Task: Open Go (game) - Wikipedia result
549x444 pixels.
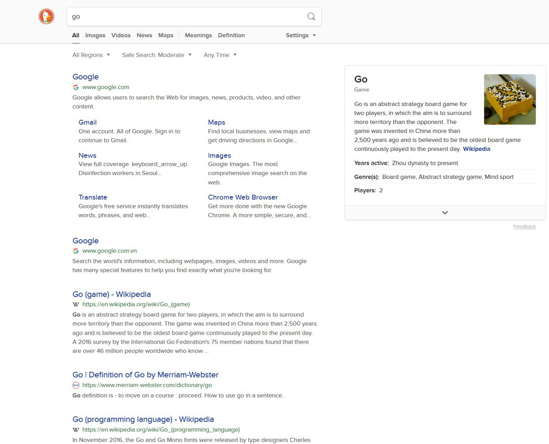Action: [x=112, y=294]
